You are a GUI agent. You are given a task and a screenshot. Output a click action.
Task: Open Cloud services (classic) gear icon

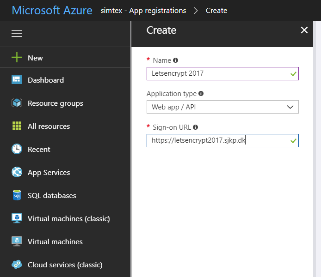coord(17,265)
